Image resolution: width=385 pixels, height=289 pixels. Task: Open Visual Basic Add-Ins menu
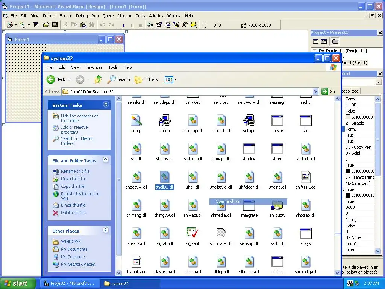pos(156,16)
